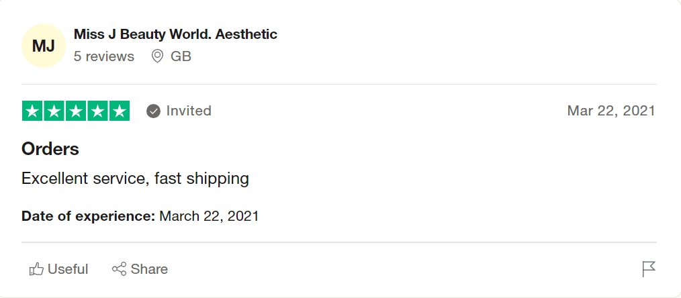The image size is (681, 298).
Task: Click the 'Excellent service, fast shipping' text
Action: 135,179
